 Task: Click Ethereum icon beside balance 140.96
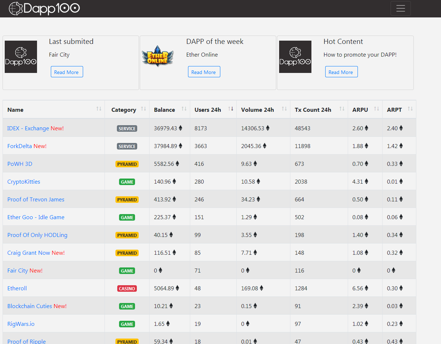pos(174,181)
